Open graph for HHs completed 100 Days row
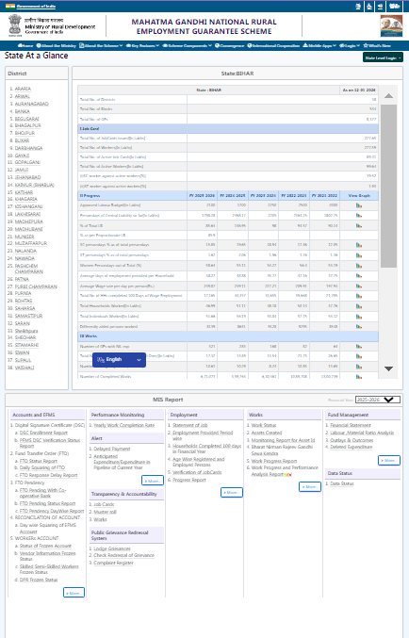The image size is (409, 638). coord(359,296)
